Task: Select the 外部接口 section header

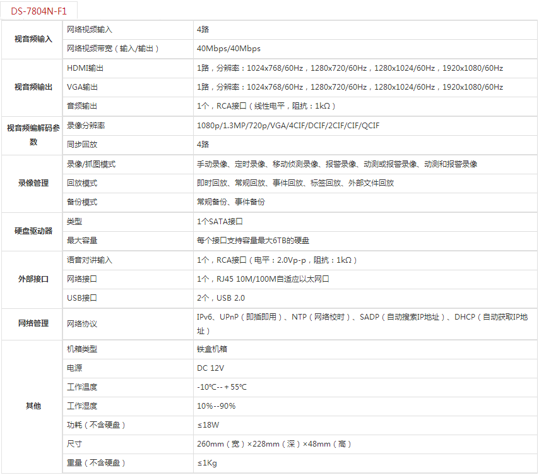Action: pos(33,279)
